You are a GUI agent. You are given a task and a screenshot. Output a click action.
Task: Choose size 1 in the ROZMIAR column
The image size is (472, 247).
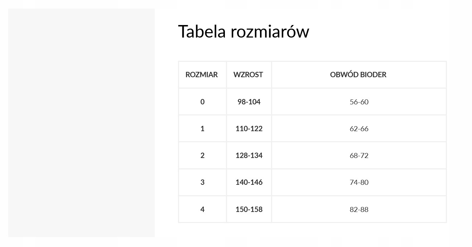[x=202, y=129]
